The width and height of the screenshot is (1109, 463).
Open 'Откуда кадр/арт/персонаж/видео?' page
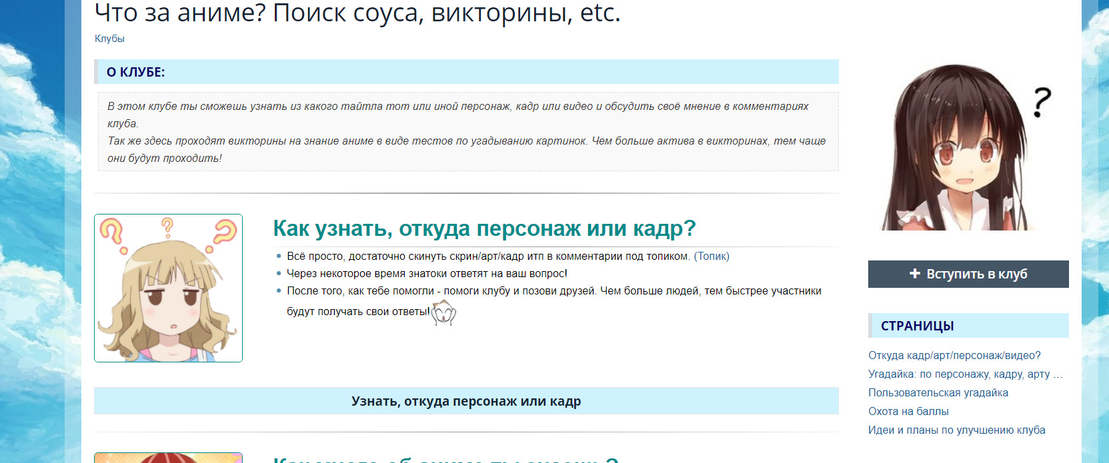coord(954,356)
